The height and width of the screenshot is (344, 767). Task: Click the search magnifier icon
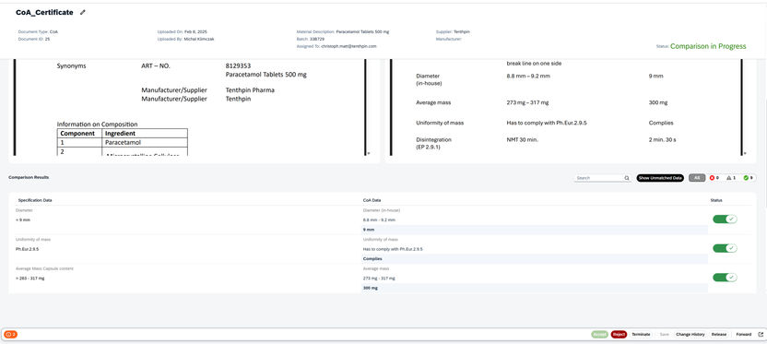(x=627, y=178)
